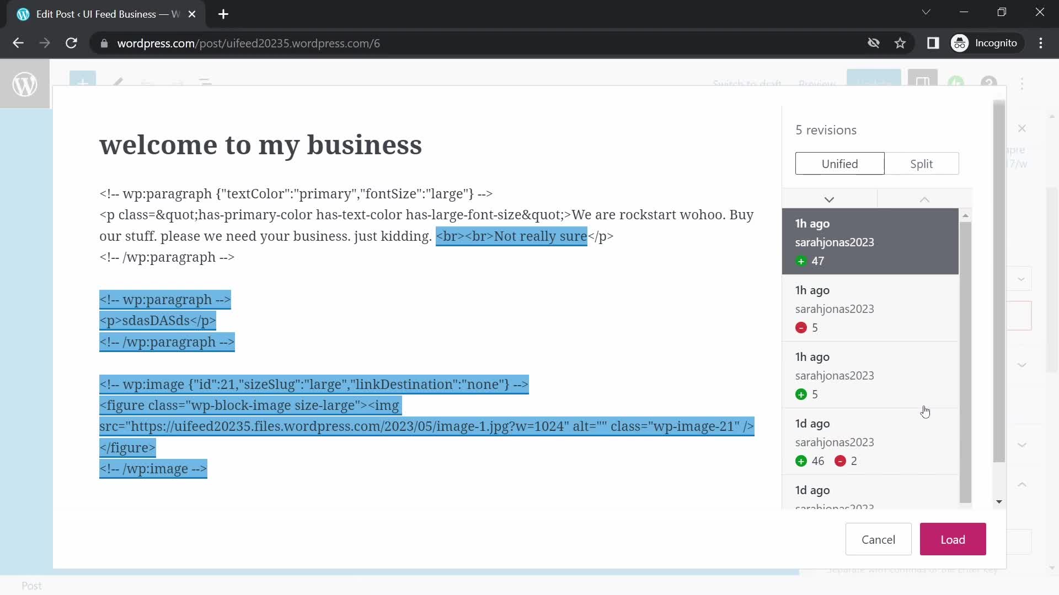Click Switch to draft in the header
This screenshot has height=595, width=1059.
(748, 84)
